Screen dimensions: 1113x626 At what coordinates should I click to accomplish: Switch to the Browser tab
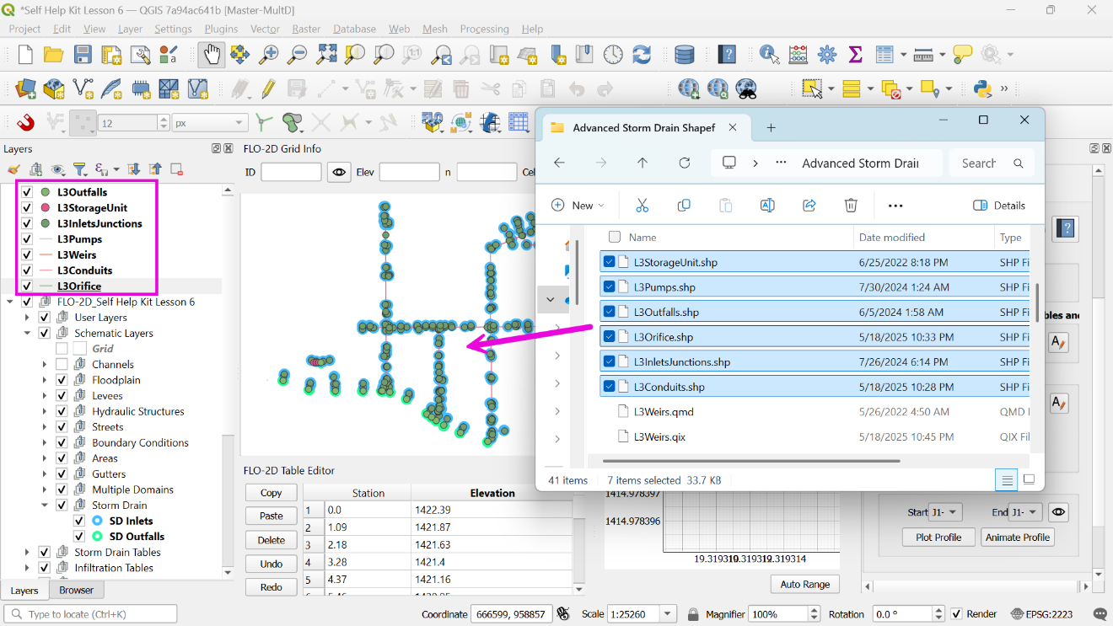coord(76,591)
